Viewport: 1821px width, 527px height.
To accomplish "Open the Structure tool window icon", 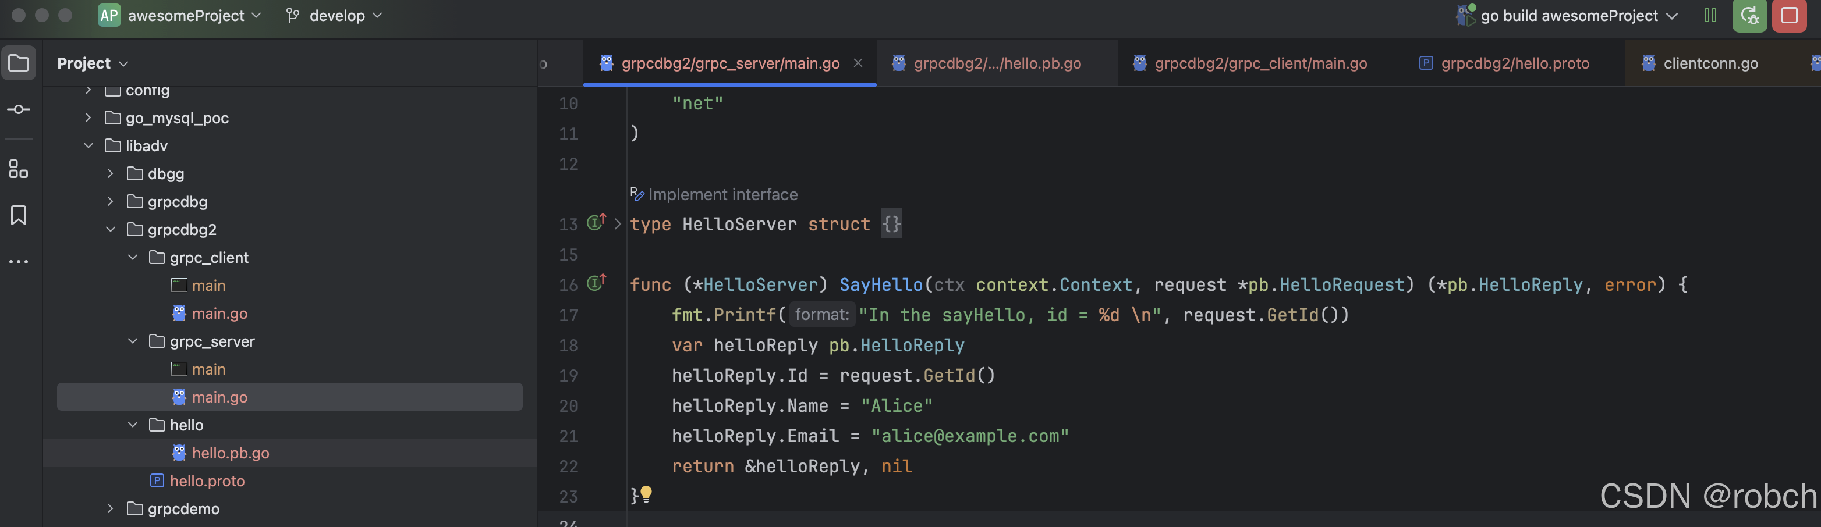I will pyautogui.click(x=19, y=169).
